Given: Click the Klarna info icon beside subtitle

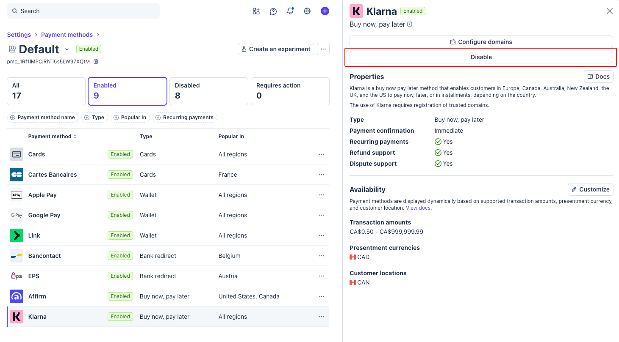Looking at the screenshot, I should click(x=410, y=25).
